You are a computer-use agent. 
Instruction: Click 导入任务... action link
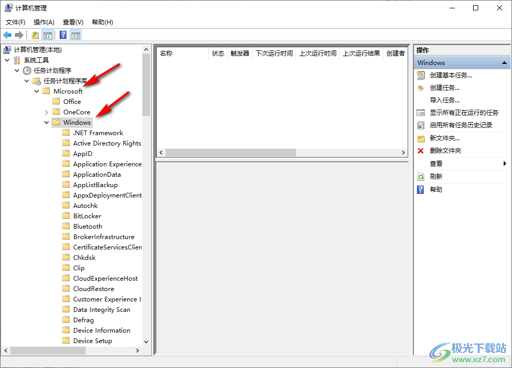pos(444,100)
